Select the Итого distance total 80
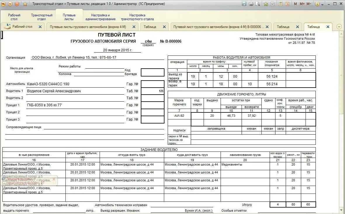 click(293, 205)
